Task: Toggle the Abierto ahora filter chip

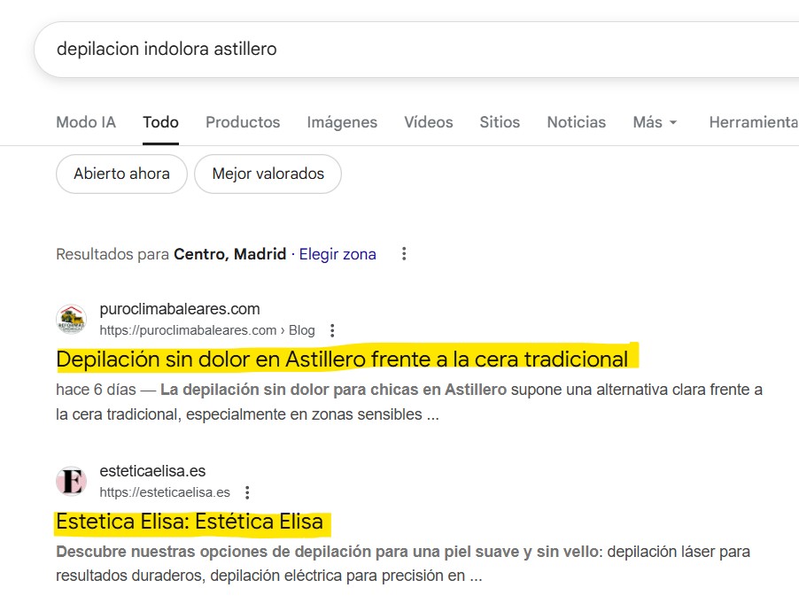Action: click(x=121, y=174)
